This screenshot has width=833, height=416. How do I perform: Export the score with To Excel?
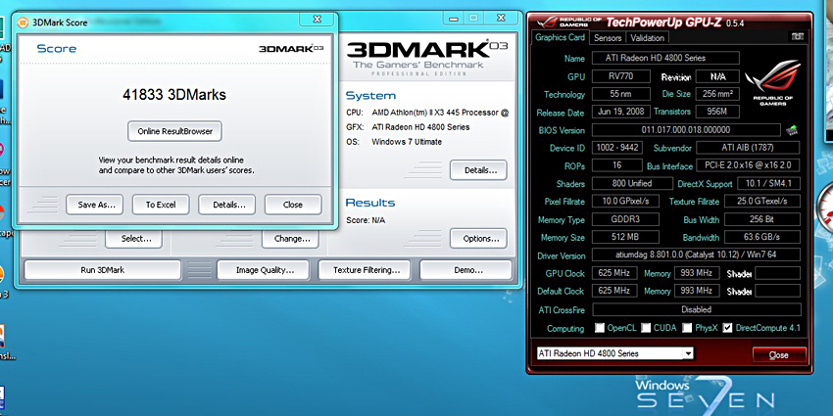pos(161,205)
